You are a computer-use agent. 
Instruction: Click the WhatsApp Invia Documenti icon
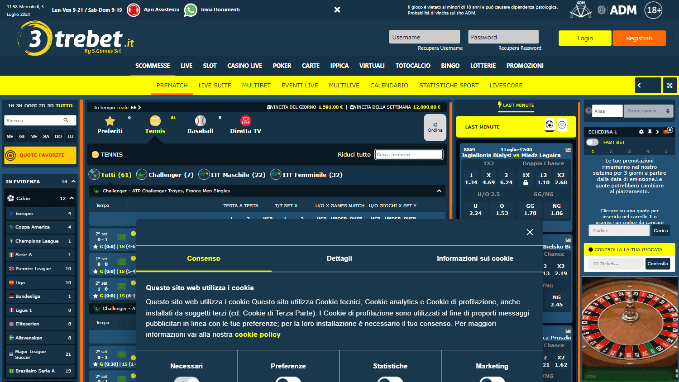click(191, 10)
